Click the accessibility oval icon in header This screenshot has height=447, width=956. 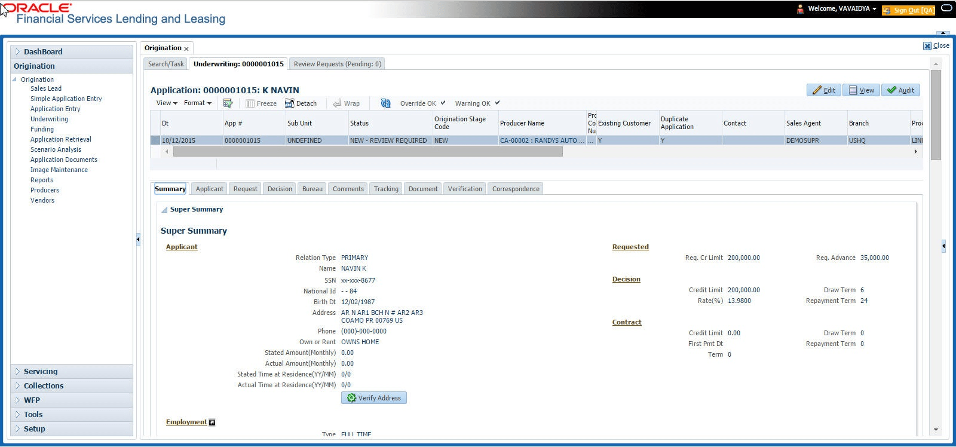pos(946,8)
